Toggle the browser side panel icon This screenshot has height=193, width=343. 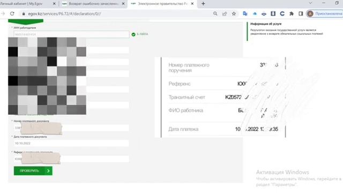point(301,13)
